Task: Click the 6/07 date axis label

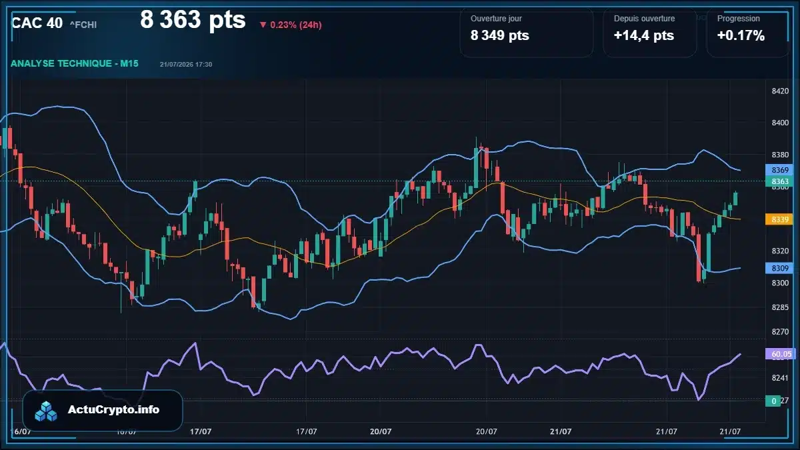Action: [x=23, y=431]
